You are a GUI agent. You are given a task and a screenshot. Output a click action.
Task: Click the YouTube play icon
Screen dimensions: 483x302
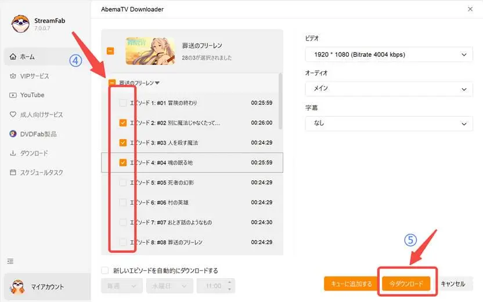[x=13, y=95]
